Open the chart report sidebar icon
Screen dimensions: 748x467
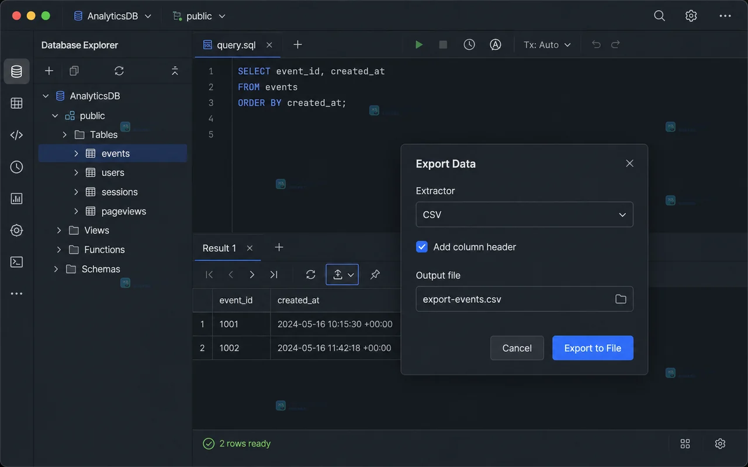click(x=16, y=199)
